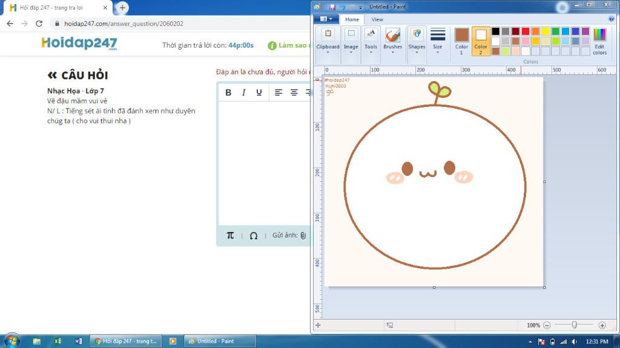Click inside the answer text editor area
Image resolution: width=620 pixels, height=348 pixels.
tap(264, 163)
